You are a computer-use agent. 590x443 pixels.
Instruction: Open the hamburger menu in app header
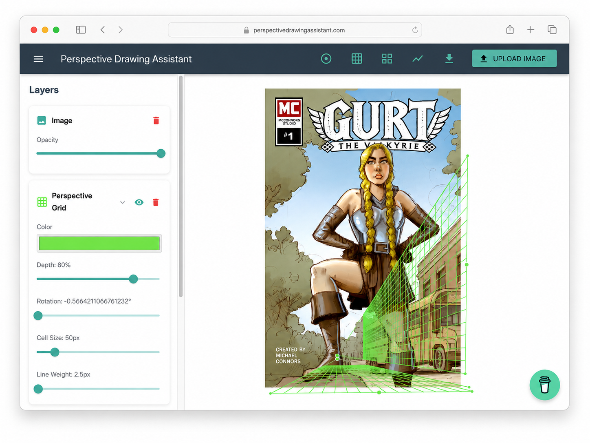38,59
